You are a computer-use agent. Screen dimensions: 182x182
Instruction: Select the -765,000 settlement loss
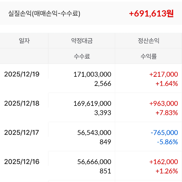click(164, 132)
